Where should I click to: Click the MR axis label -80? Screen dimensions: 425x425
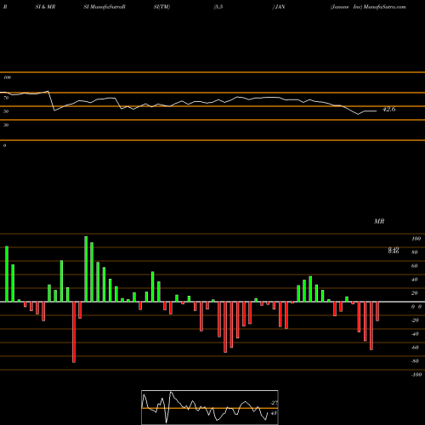coord(415,361)
